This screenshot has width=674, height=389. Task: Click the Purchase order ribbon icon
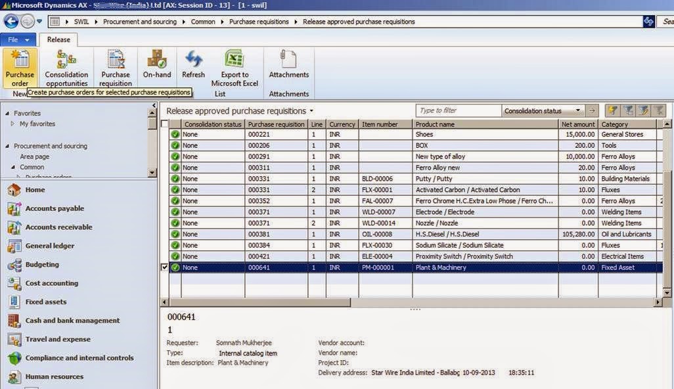pyautogui.click(x=20, y=66)
